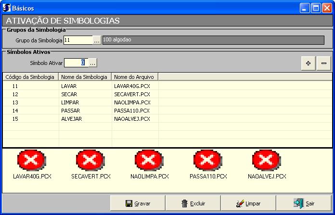The height and width of the screenshot is (215, 335).
Task: Sort by Código da Simbologia column header
Action: (x=30, y=76)
